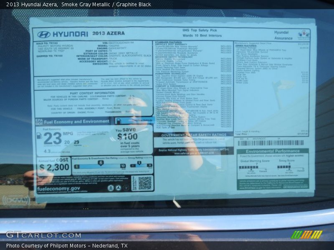The height and width of the screenshot is (250, 334).
Task: Click the barcode above Environmental Performance
Action: click(x=271, y=143)
